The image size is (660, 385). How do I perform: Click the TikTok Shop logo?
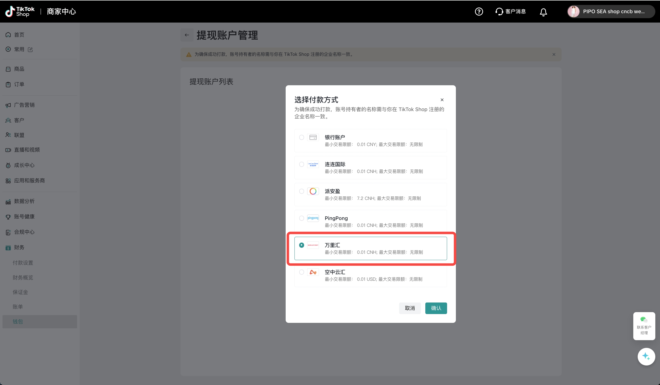click(20, 12)
